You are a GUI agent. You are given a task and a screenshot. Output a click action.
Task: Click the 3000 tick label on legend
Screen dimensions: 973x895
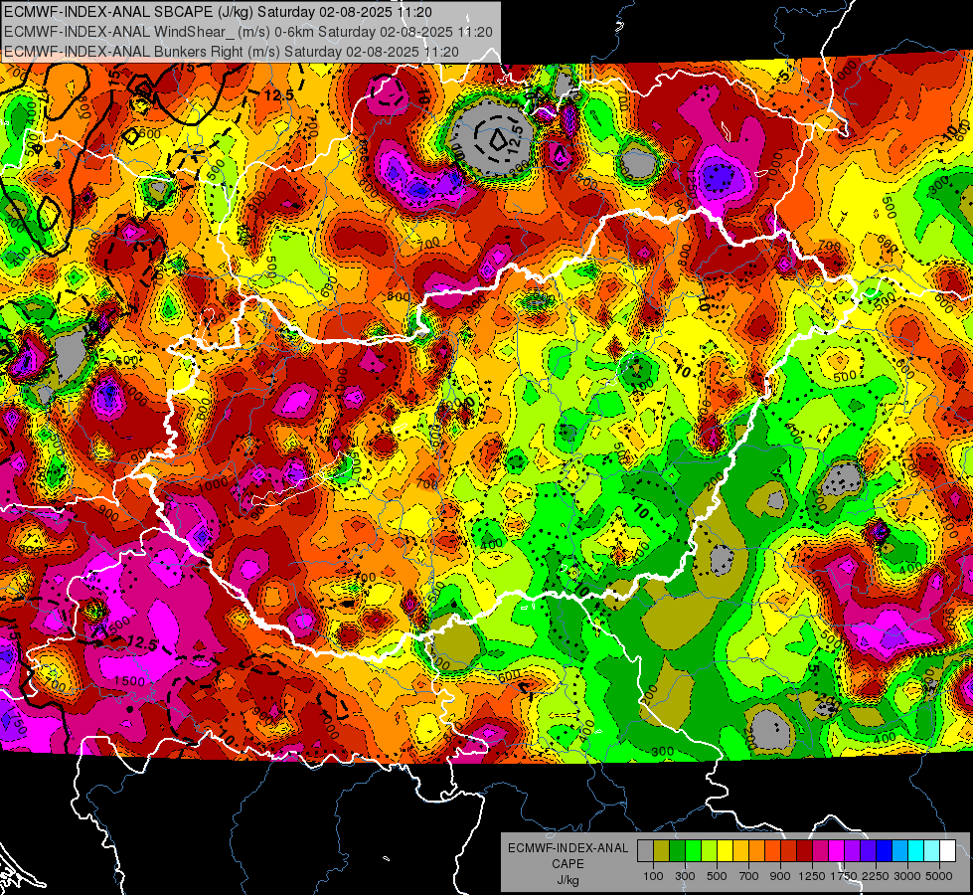907,876
